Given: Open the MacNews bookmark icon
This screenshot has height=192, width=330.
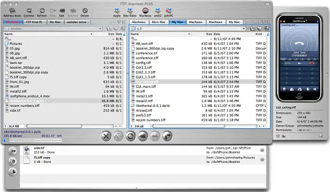Looking at the screenshot, I should coord(145,12).
